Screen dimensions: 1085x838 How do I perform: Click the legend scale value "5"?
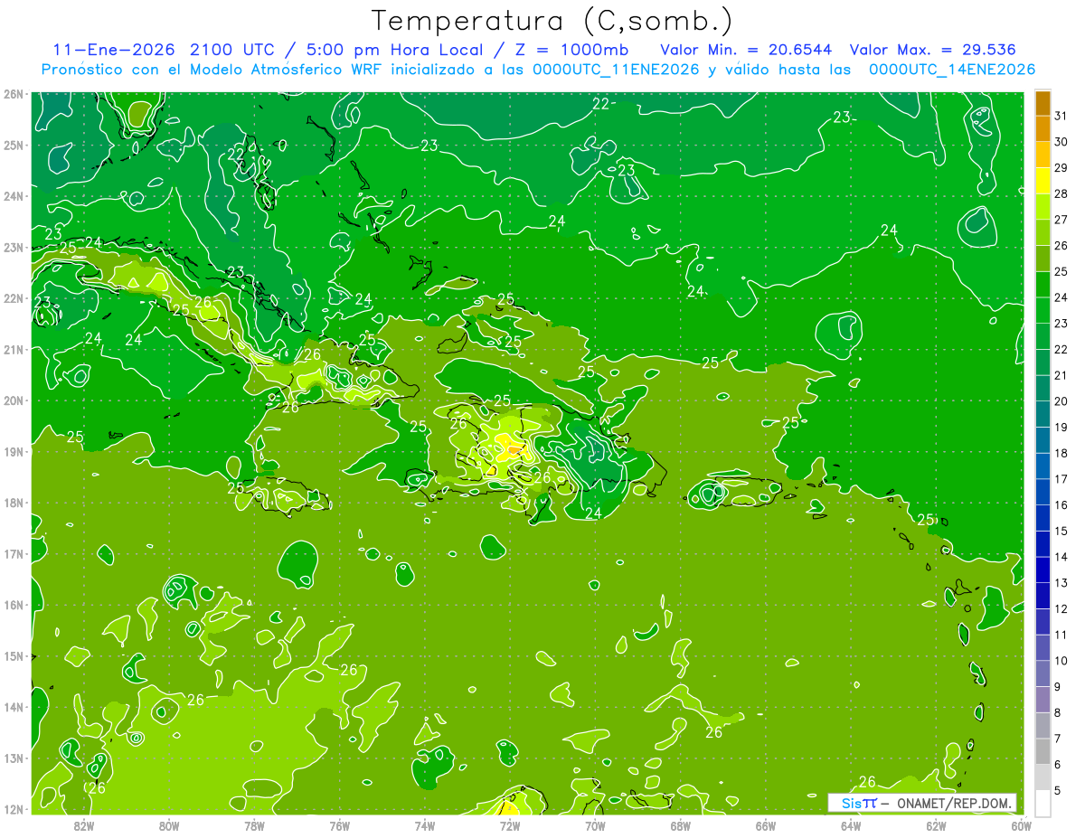(1058, 790)
